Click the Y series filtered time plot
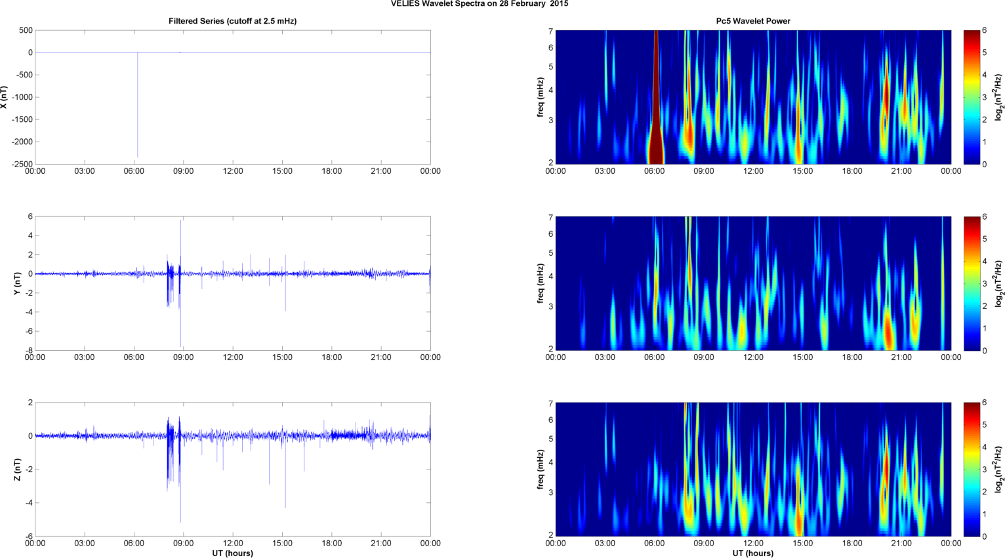 click(x=233, y=283)
